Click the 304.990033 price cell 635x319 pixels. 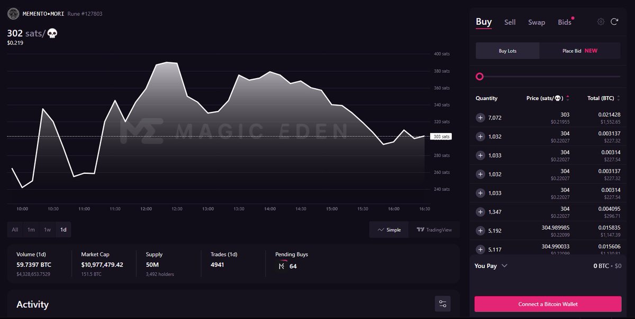coord(555,246)
